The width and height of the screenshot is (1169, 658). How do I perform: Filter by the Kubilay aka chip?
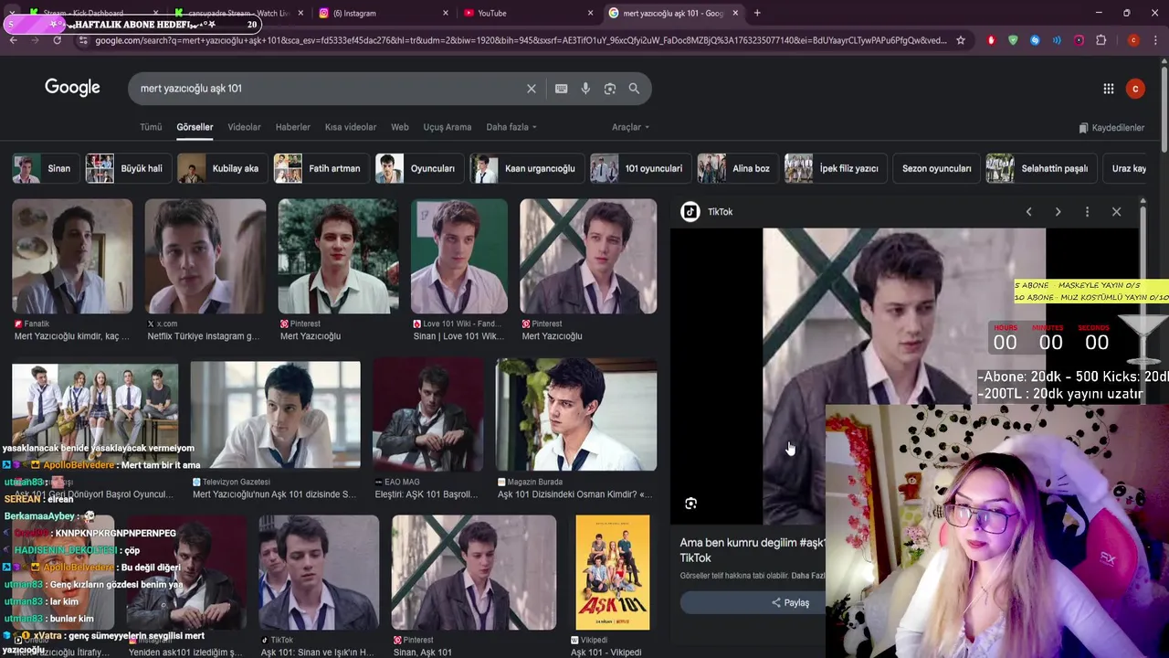(221, 168)
